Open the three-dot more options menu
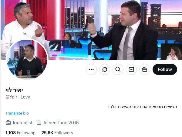182x137 pixels. tap(91, 69)
